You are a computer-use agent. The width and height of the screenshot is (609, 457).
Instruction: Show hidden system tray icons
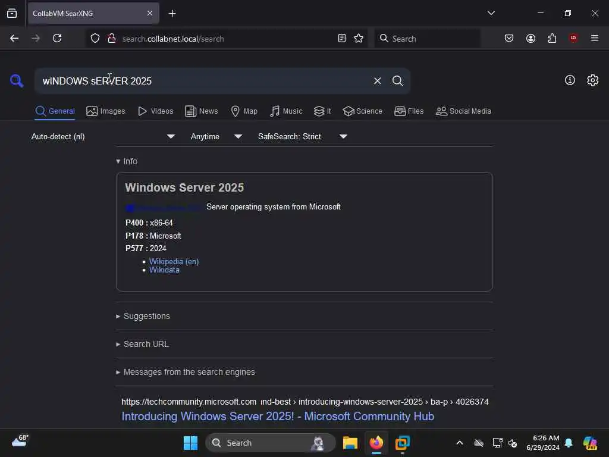click(460, 443)
